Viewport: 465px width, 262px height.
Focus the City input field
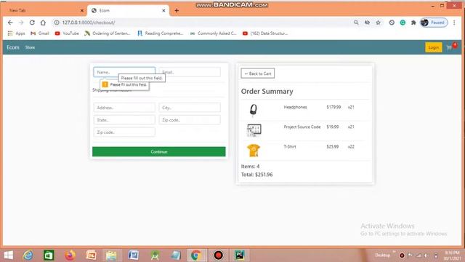[190, 108]
